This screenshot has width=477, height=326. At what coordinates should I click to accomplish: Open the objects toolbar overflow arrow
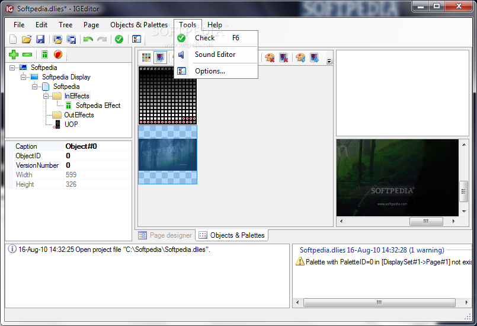329,61
